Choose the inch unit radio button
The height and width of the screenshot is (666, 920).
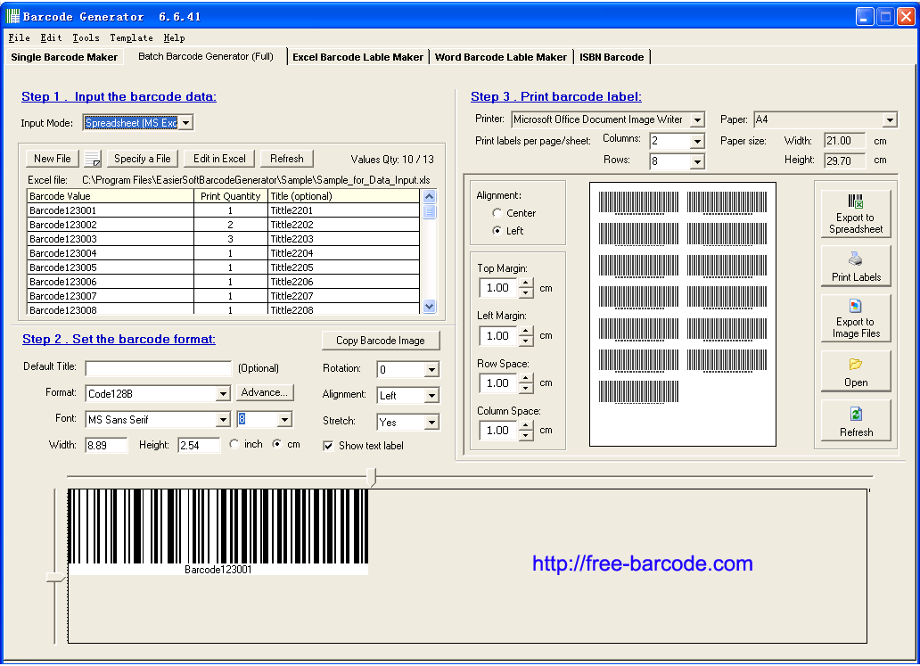point(234,444)
